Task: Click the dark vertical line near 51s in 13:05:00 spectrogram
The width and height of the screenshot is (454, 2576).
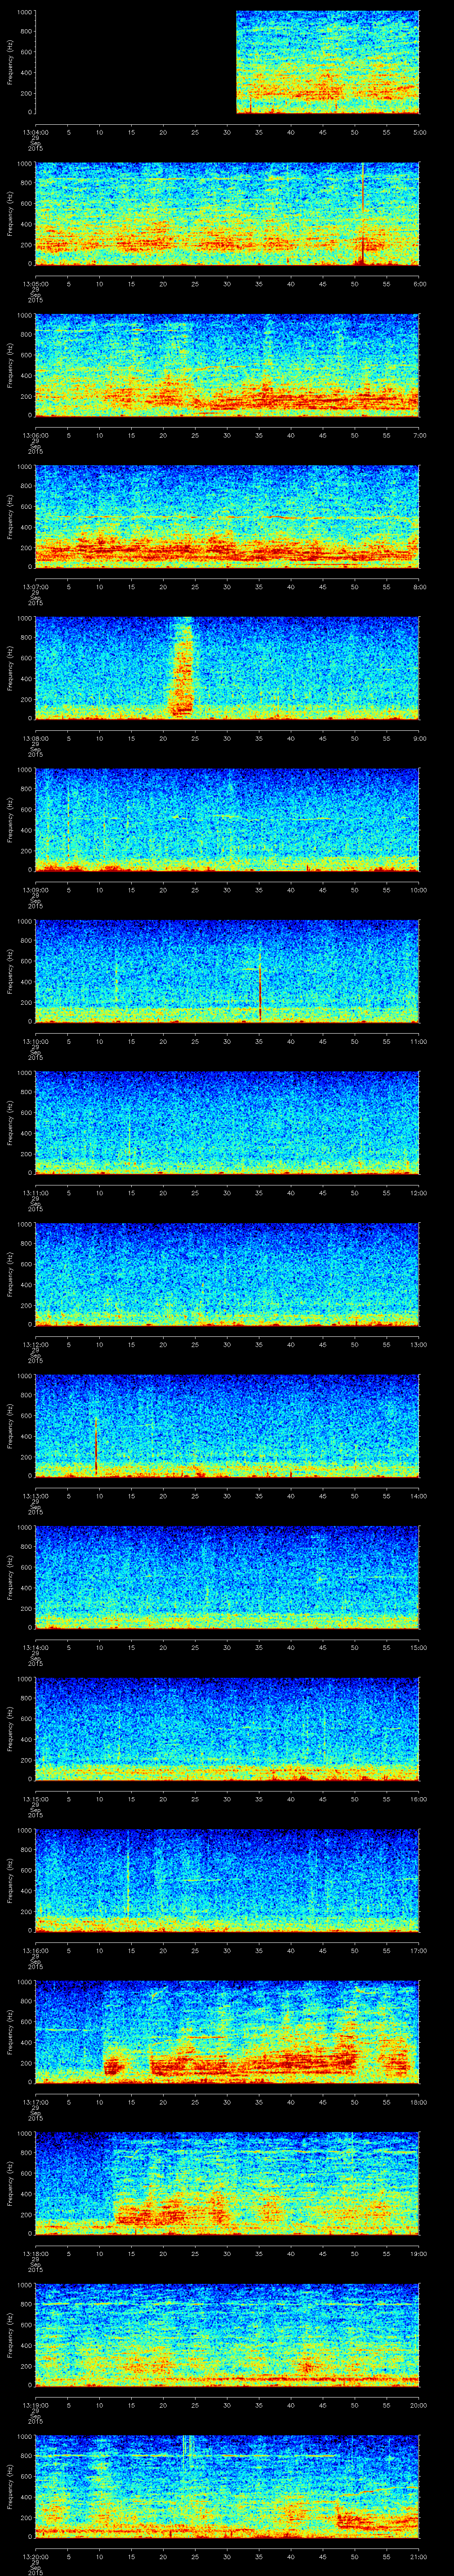Action: (363, 214)
